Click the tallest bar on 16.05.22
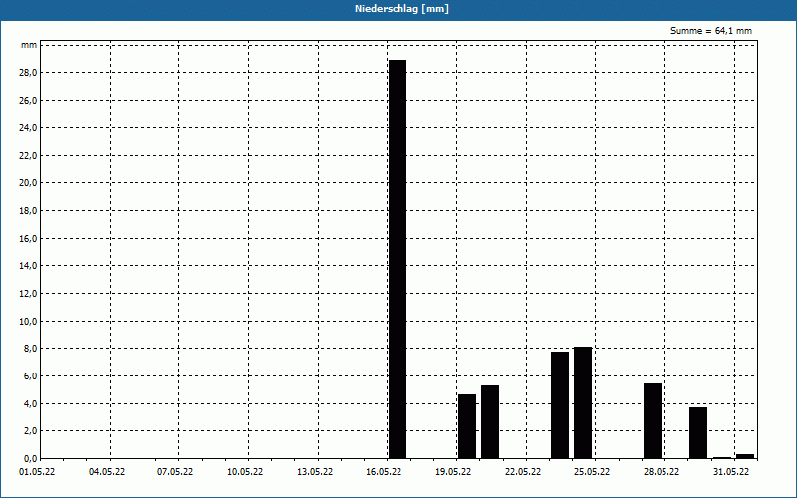 coord(398,259)
